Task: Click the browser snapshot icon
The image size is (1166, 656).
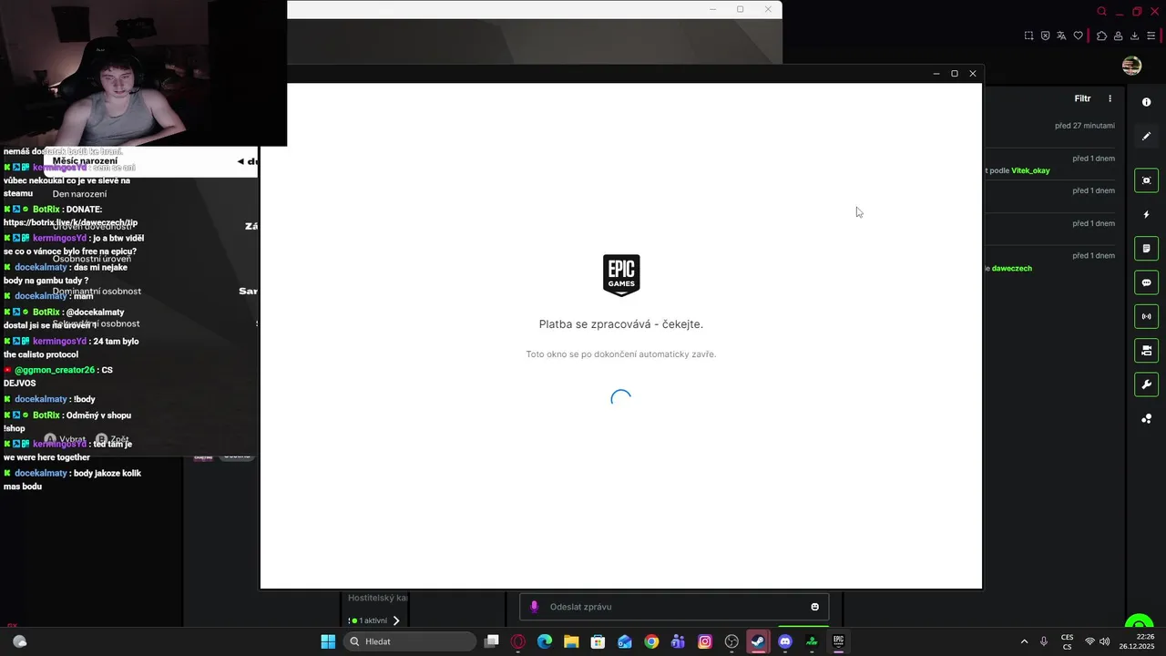Action: [x=1028, y=36]
